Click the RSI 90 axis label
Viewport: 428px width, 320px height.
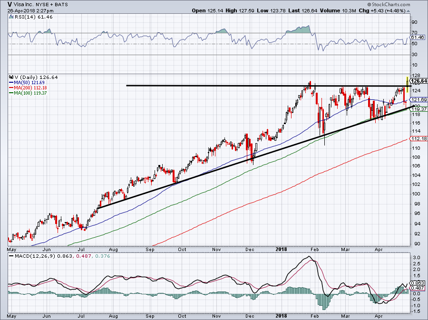[x=414, y=22]
